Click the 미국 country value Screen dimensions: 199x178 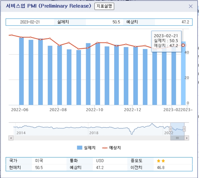click(39, 161)
